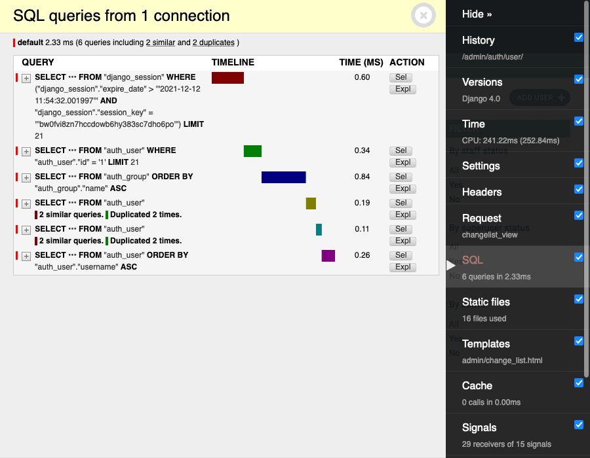The width and height of the screenshot is (590, 458).
Task: Expand the first django_session query details
Action: 26,78
